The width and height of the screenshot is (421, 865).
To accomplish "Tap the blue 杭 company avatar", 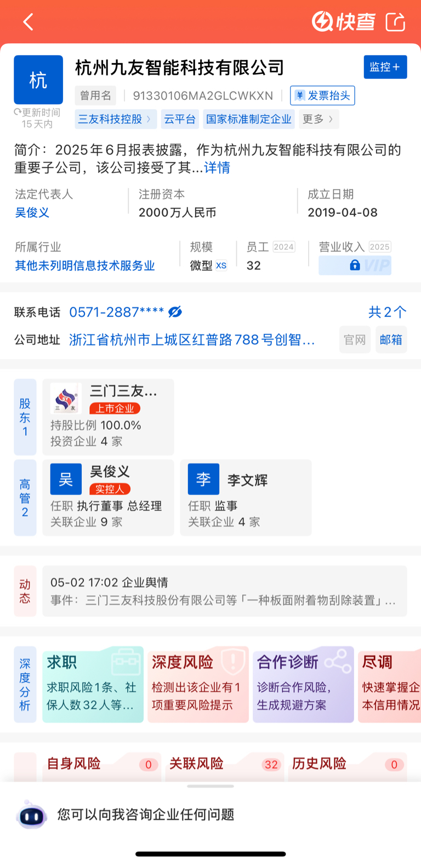I will tap(38, 80).
